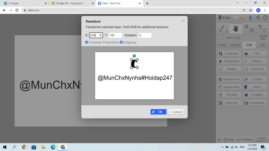
Task: Click the undo icon
Action: tap(260, 26)
